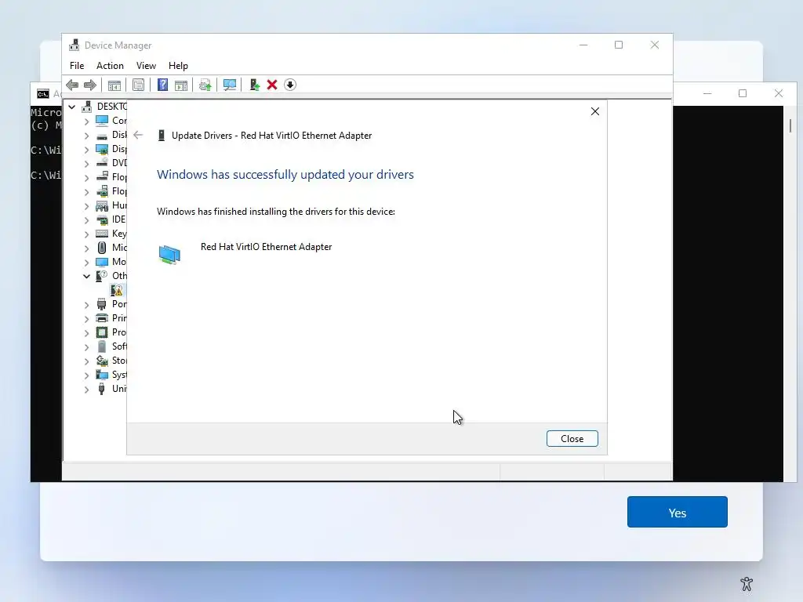Click Scan for hardware changes monitor icon

coord(230,85)
